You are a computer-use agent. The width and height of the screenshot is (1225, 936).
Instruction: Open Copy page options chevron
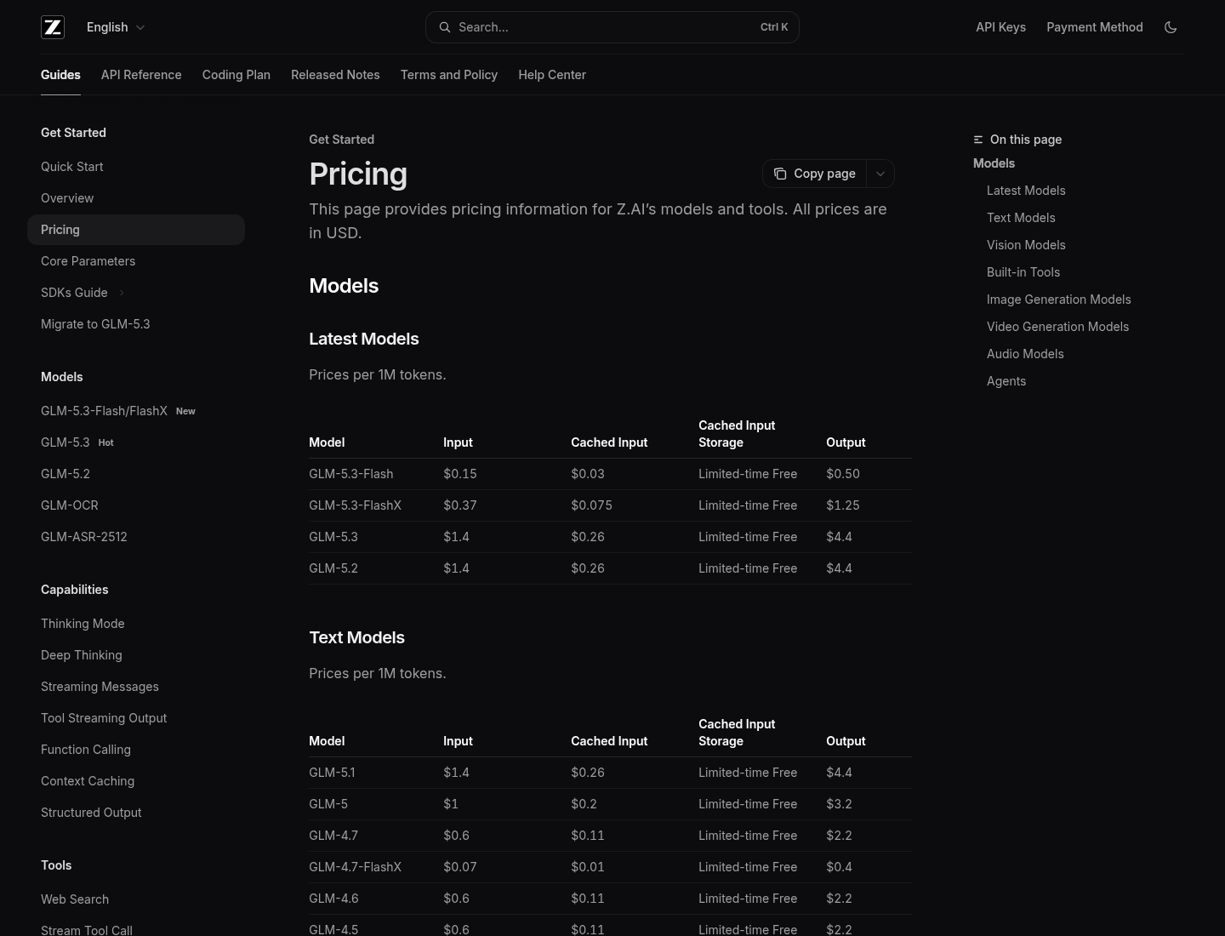[880, 174]
